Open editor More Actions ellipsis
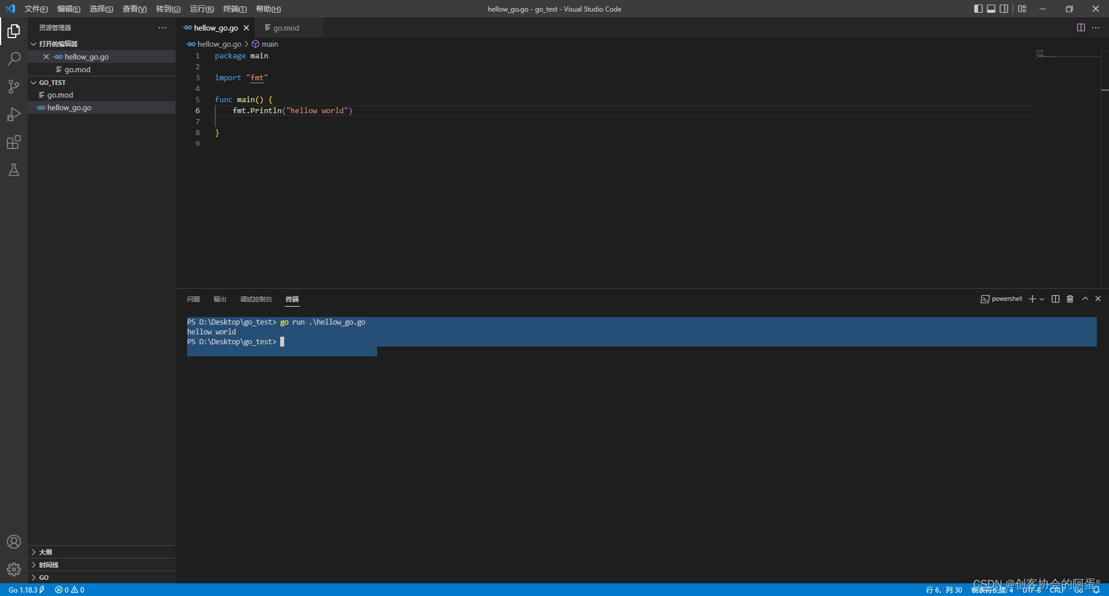1109x596 pixels. [x=1096, y=28]
